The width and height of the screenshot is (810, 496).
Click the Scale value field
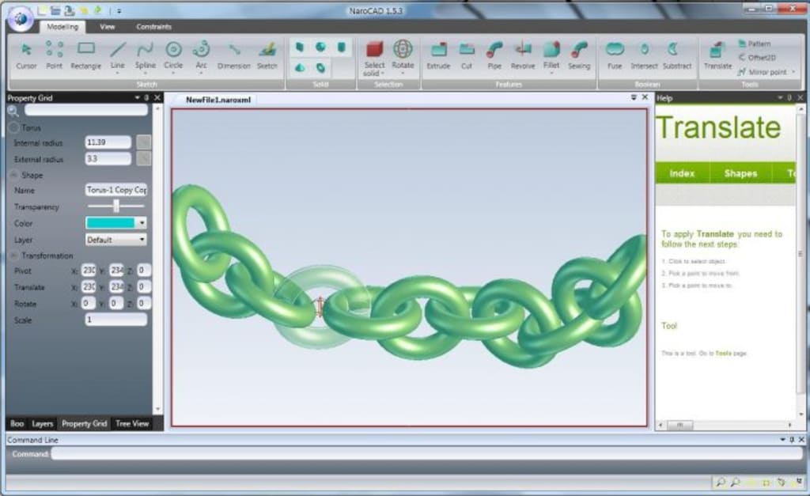point(115,320)
